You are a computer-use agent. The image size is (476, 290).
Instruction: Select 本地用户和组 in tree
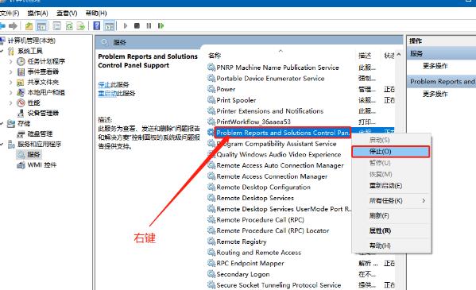(46, 92)
